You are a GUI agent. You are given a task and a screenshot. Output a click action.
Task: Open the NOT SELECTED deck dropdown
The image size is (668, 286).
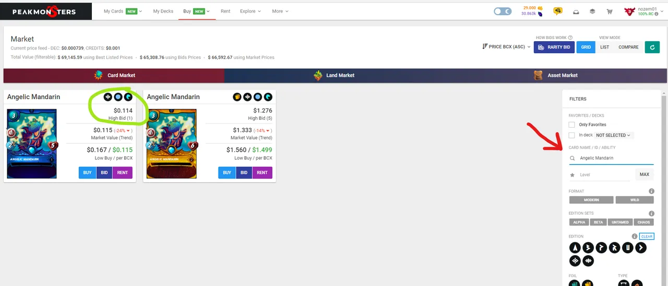pyautogui.click(x=613, y=135)
